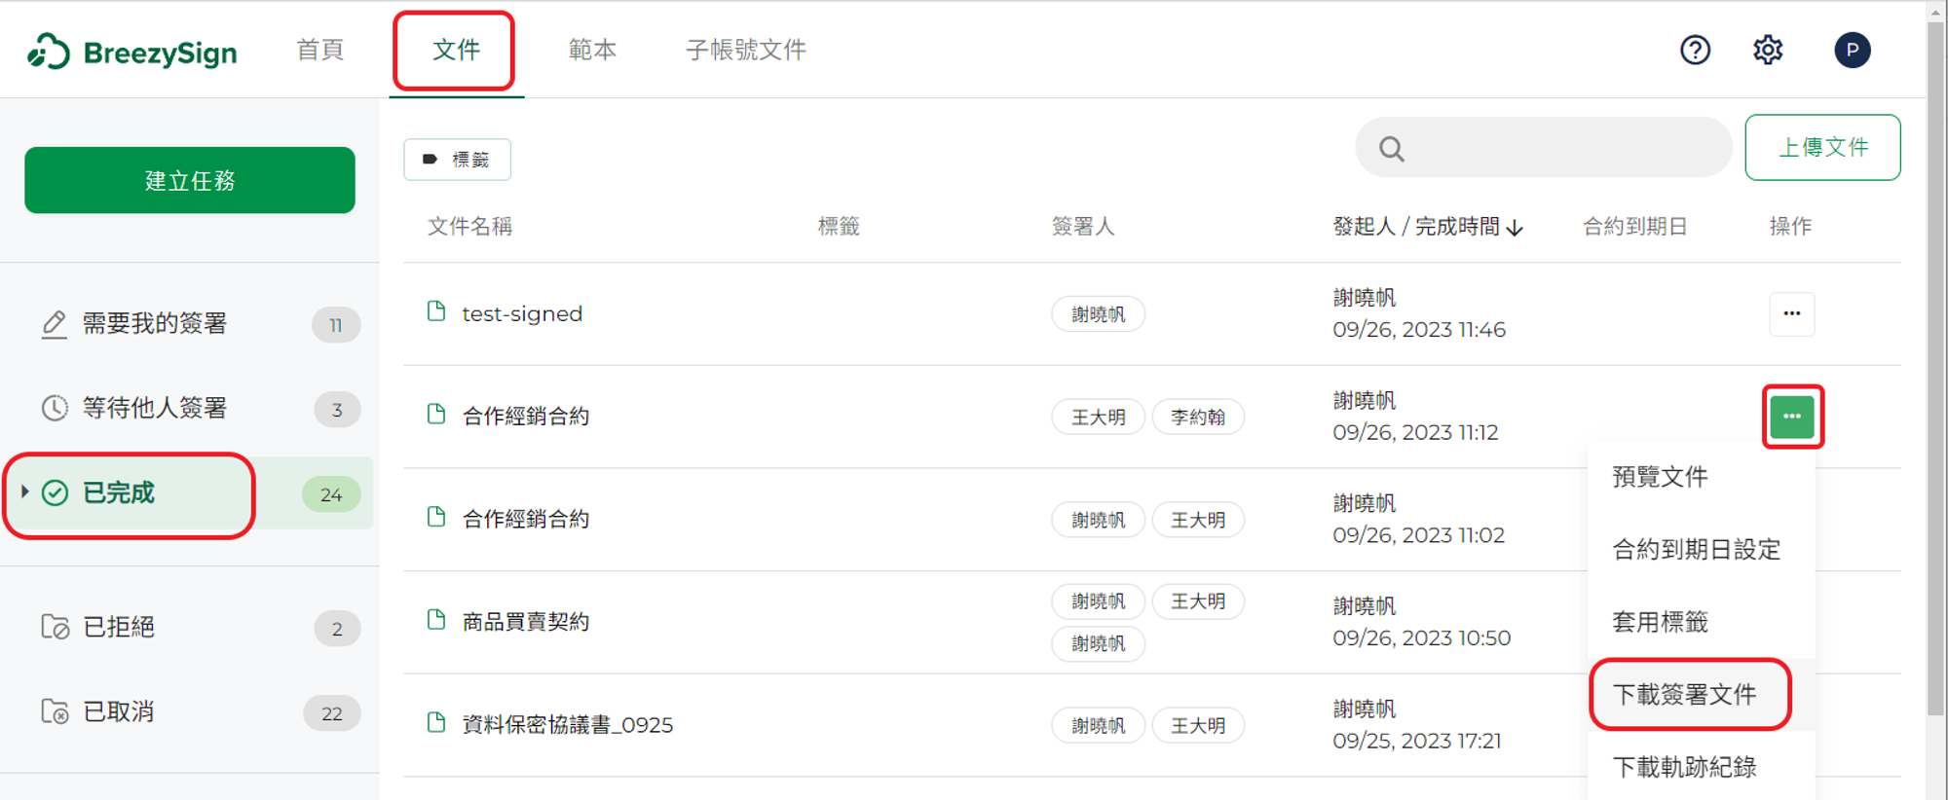Viewport: 1948px width, 800px height.
Task: Open the help question mark icon
Action: pyautogui.click(x=1695, y=50)
